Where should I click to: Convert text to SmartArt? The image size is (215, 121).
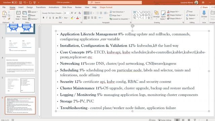pos(120,19)
